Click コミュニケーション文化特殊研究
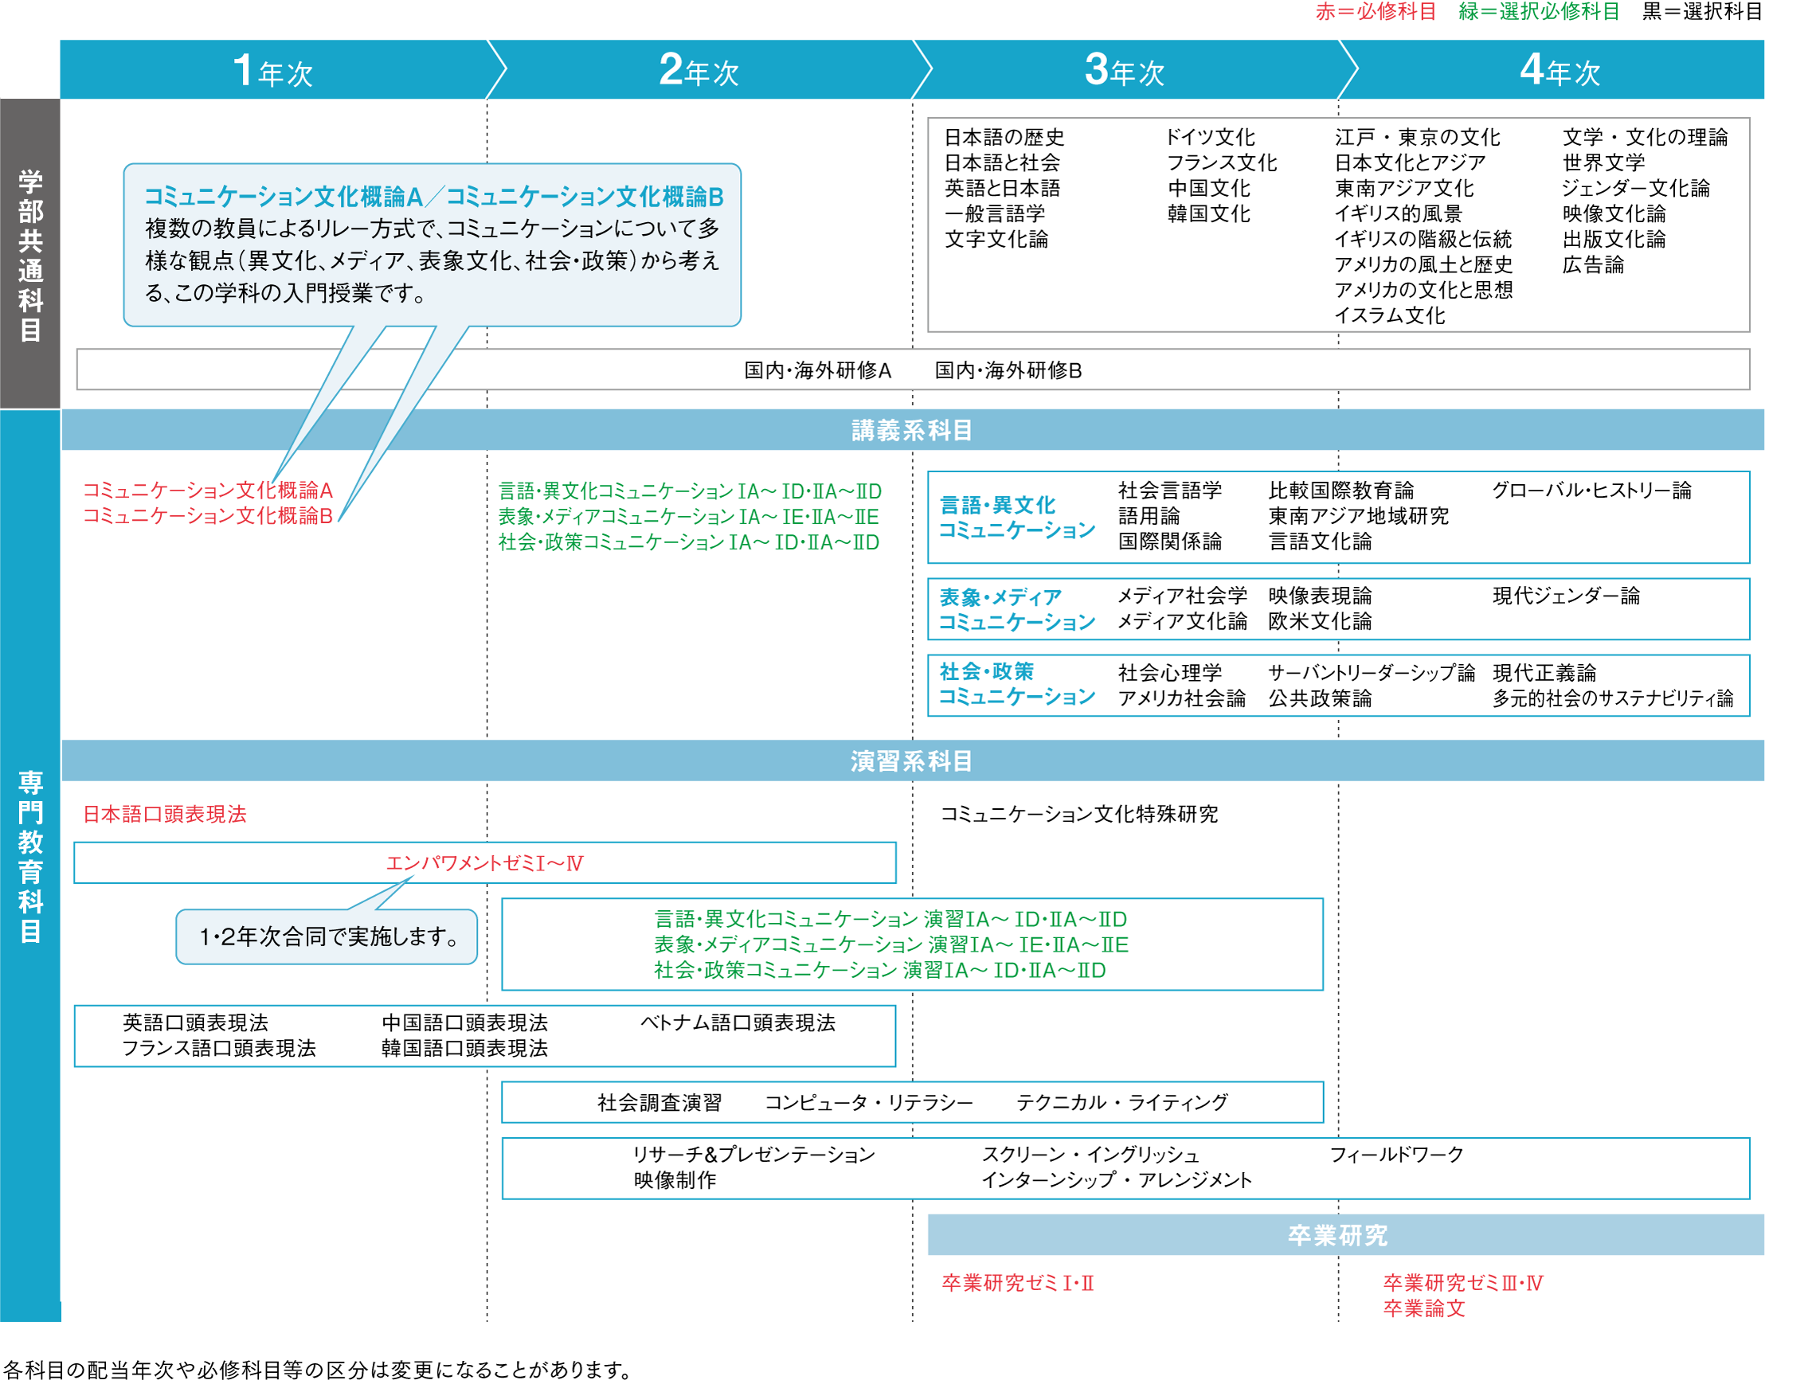1816x1384 pixels. 1078,815
